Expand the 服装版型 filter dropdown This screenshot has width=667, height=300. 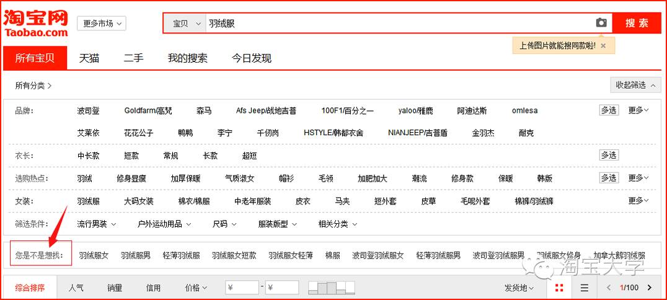pyautogui.click(x=277, y=224)
